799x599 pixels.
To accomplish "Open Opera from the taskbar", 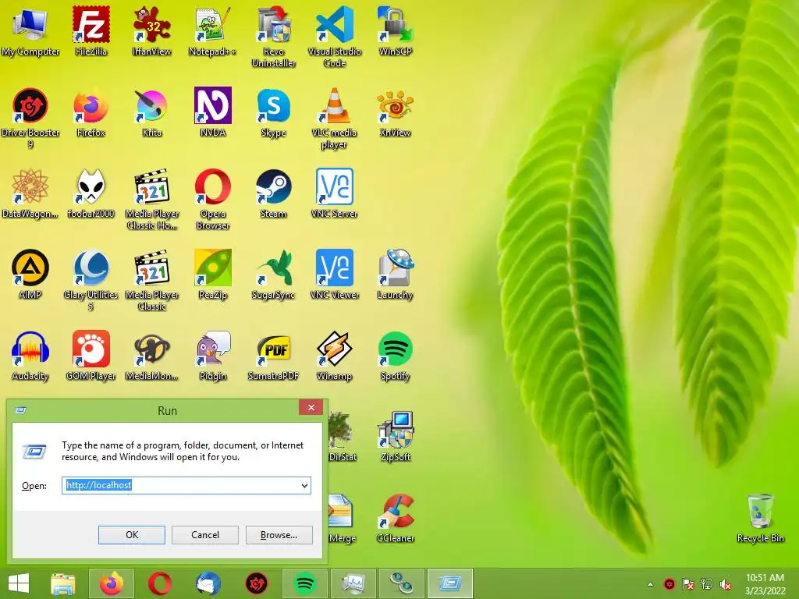I will click(159, 583).
